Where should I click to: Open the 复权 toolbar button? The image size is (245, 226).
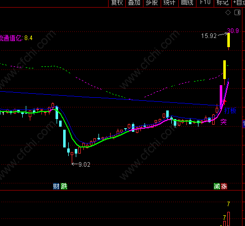click(117, 3)
